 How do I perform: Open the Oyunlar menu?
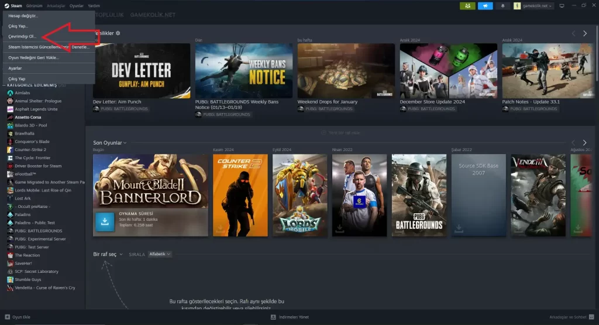(x=77, y=6)
